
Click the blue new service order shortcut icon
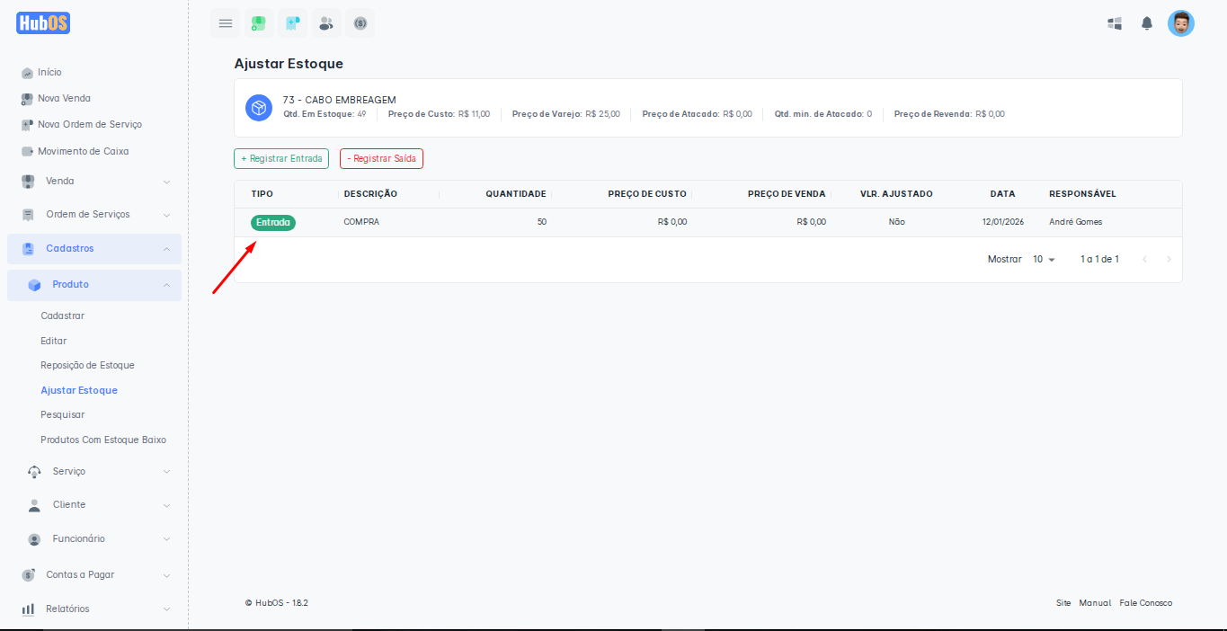pos(292,23)
